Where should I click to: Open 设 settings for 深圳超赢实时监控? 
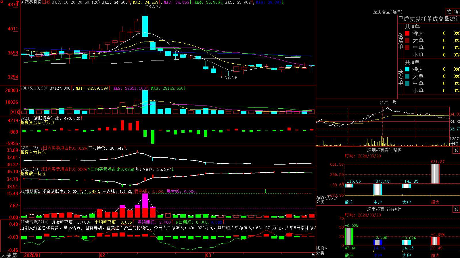click(x=456, y=150)
